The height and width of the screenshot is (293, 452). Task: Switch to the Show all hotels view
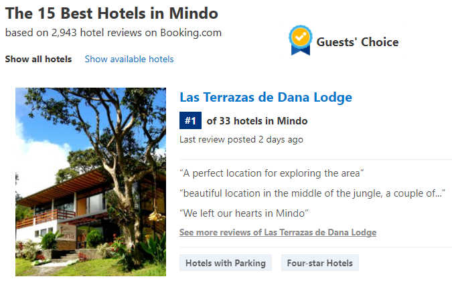(38, 59)
